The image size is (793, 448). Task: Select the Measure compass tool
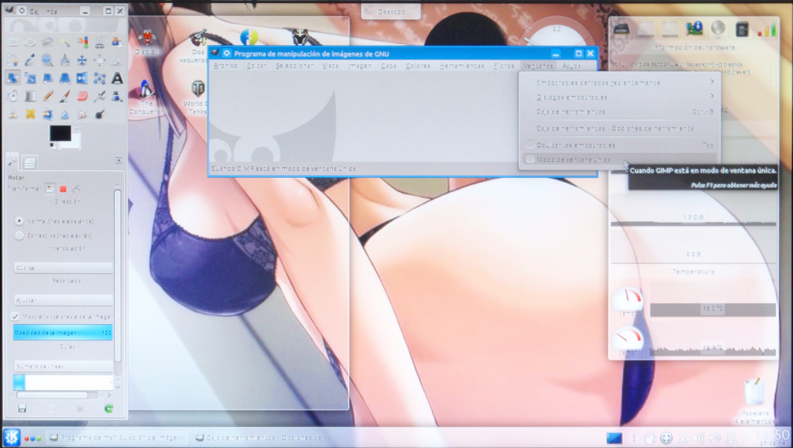pyautogui.click(x=65, y=60)
